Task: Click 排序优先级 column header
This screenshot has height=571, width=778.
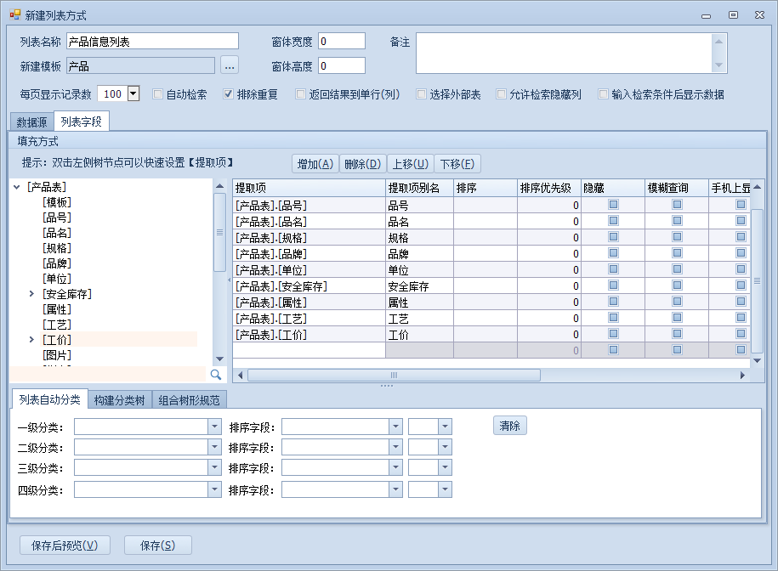Action: (548, 188)
